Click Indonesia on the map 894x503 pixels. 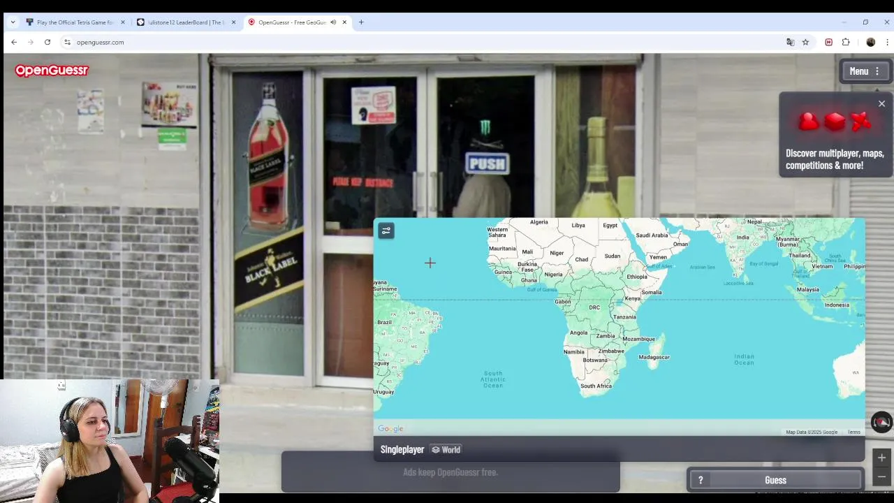point(837,305)
